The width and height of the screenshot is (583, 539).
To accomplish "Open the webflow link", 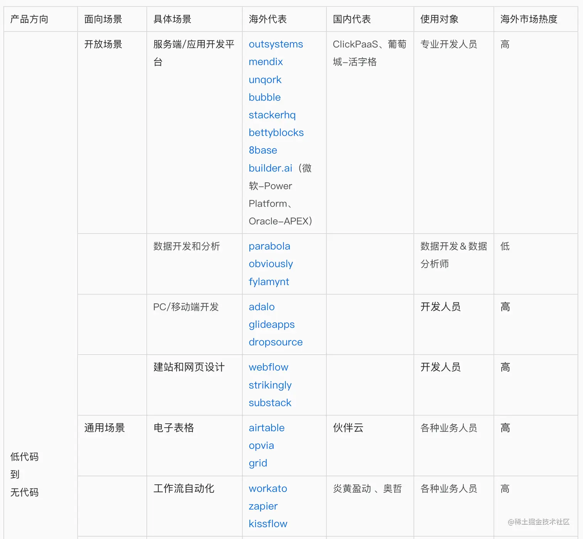I will (x=268, y=367).
